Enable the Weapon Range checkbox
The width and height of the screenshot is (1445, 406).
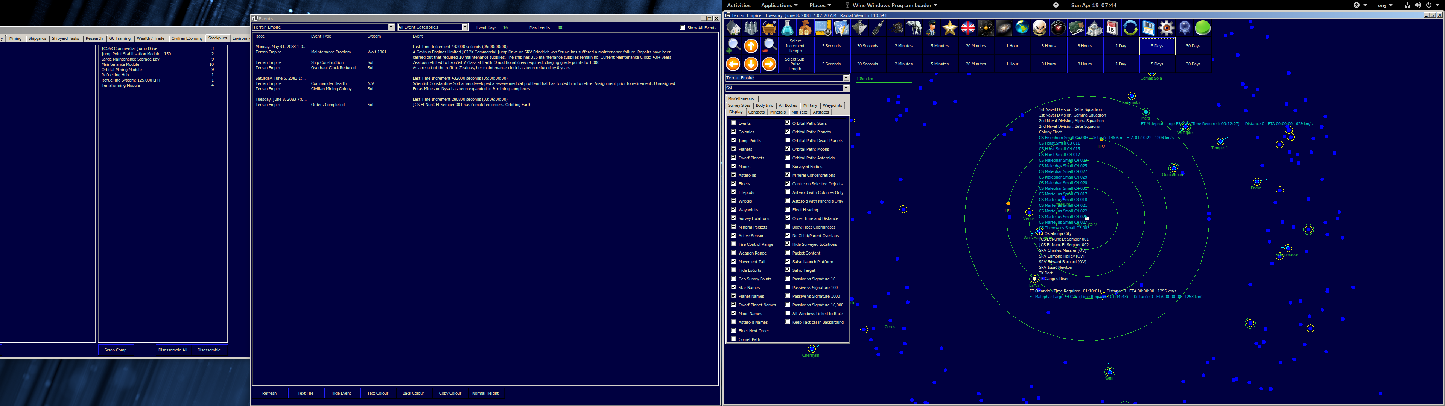[734, 253]
